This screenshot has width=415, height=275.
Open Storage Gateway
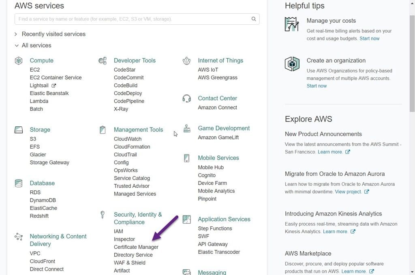click(49, 163)
